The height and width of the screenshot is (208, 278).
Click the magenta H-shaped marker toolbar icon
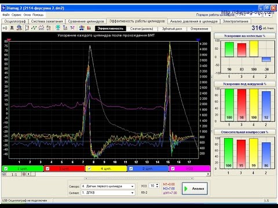pyautogui.click(x=72, y=28)
